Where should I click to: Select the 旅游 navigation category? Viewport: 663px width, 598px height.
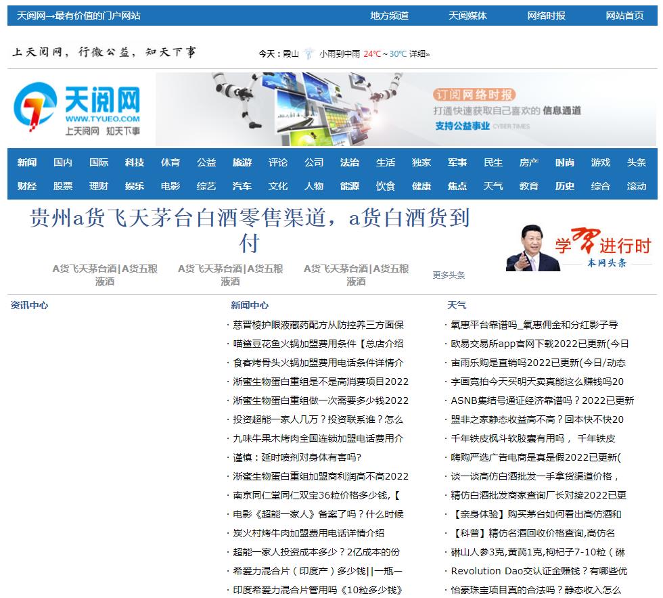point(242,162)
